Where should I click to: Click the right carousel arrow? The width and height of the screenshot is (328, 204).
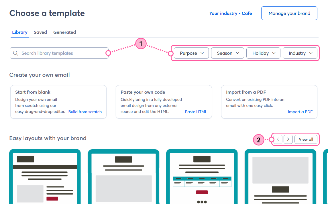288,139
